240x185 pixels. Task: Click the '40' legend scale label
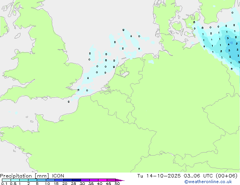[x=100, y=183]
